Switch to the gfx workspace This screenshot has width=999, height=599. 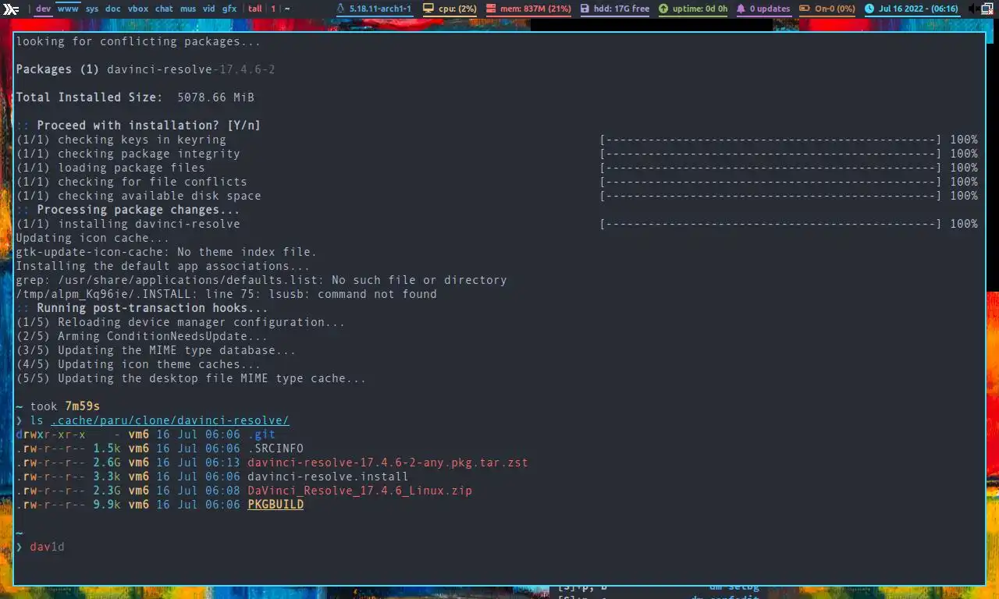coord(229,9)
